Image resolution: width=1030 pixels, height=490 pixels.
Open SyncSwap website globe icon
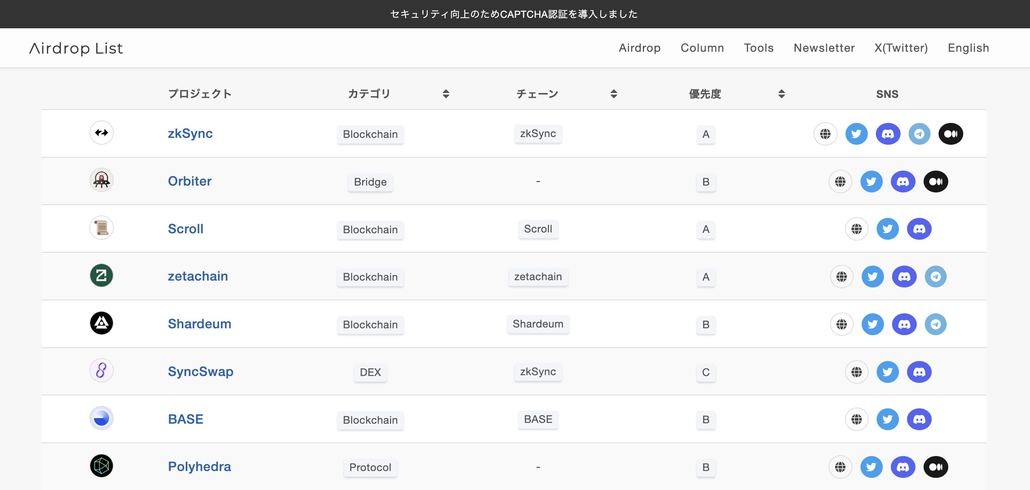click(x=856, y=372)
